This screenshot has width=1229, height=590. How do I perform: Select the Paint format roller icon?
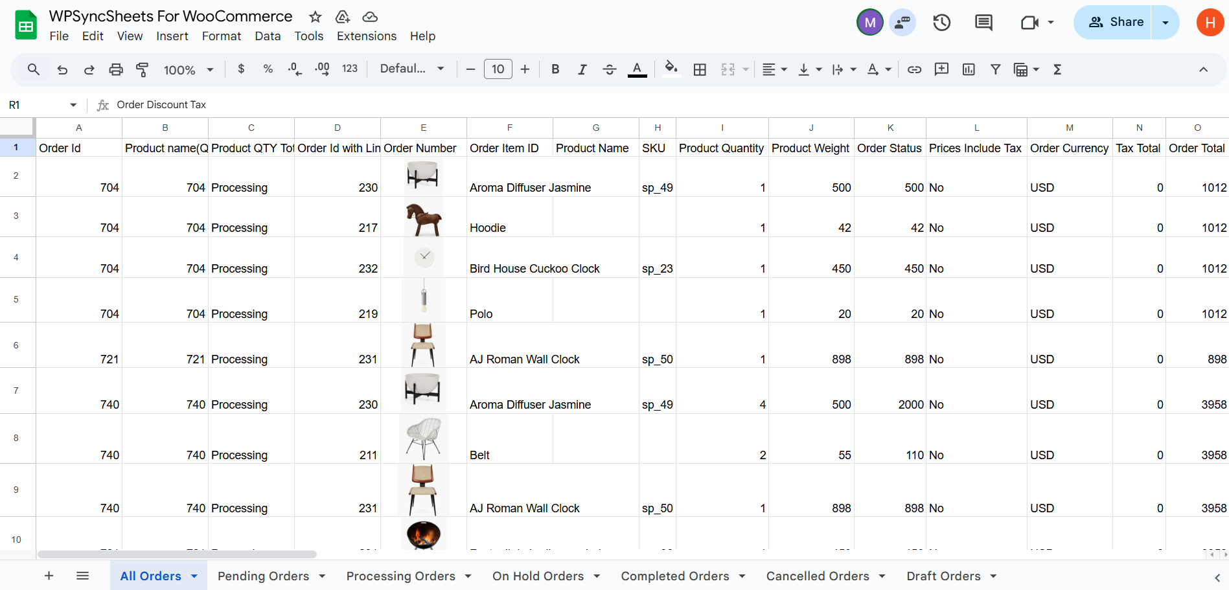[x=143, y=69]
